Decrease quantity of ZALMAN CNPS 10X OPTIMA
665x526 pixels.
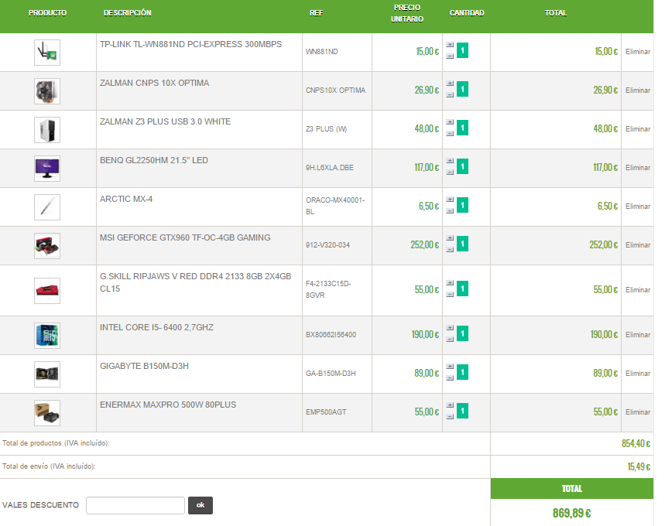(450, 94)
